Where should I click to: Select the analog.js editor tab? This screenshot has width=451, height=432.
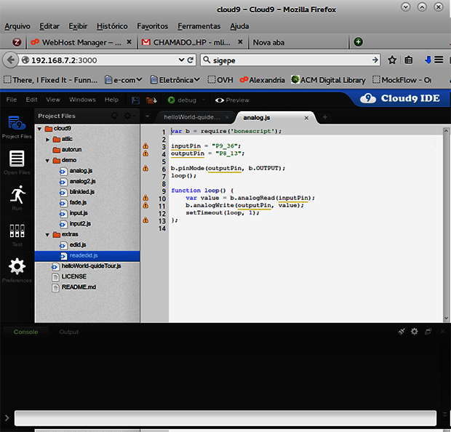pos(257,118)
